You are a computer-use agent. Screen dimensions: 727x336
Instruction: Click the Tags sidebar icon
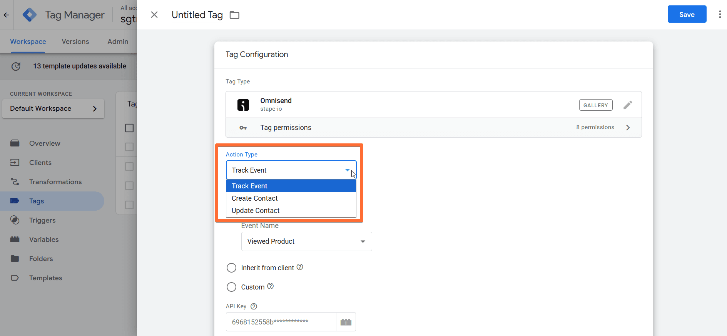(15, 201)
